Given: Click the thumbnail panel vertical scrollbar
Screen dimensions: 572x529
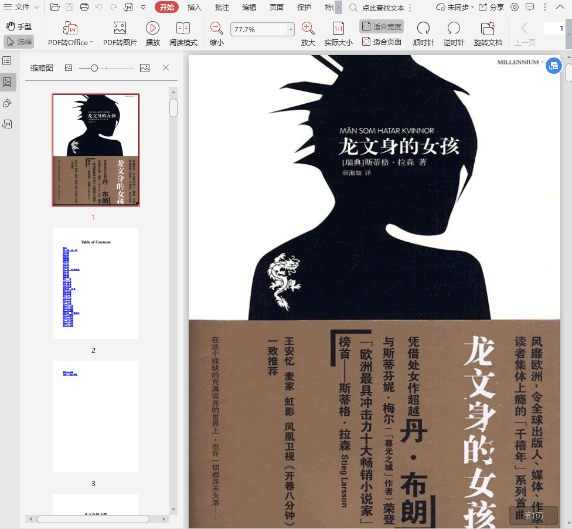Looking at the screenshot, I should coord(173,108).
